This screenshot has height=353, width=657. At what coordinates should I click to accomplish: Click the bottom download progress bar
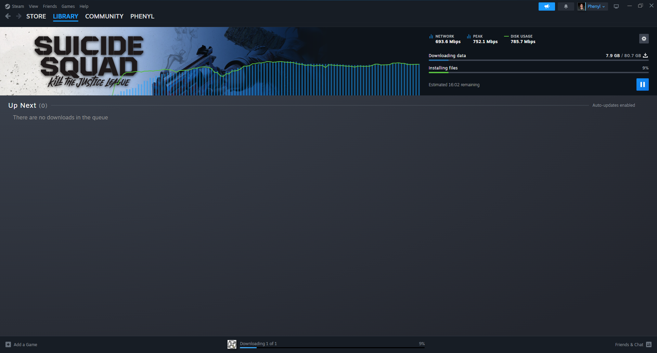(332, 348)
